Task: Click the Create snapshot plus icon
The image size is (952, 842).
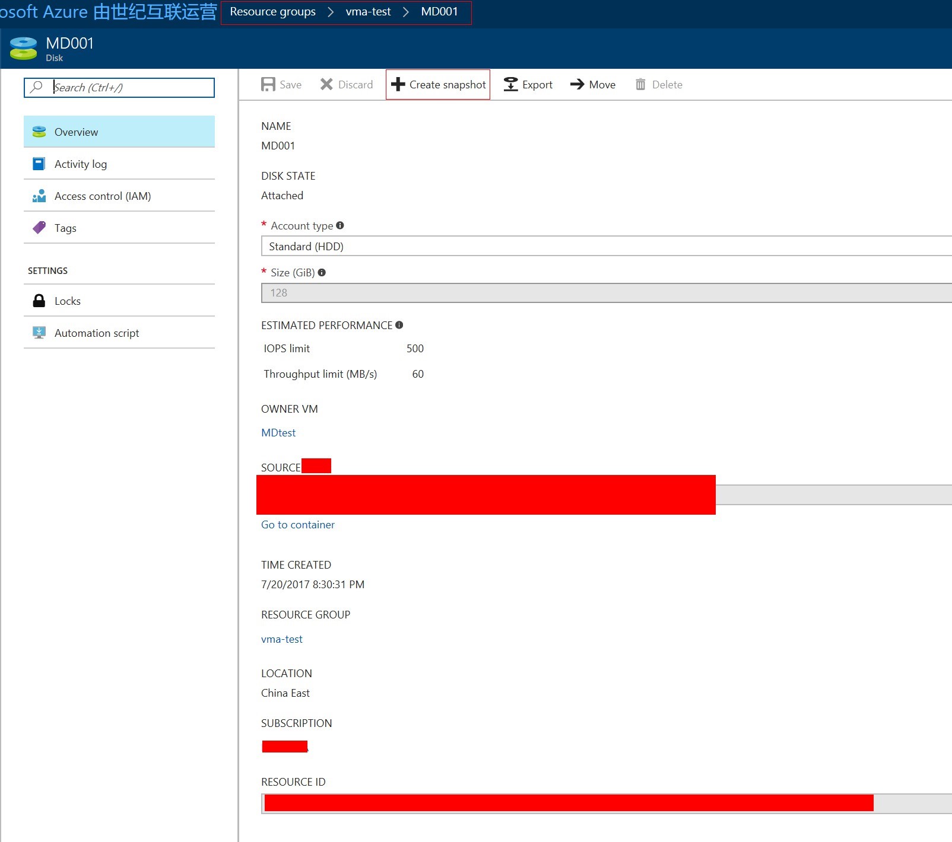Action: coord(398,85)
